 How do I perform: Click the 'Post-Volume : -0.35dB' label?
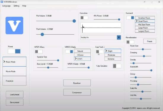click(x=44, y=29)
